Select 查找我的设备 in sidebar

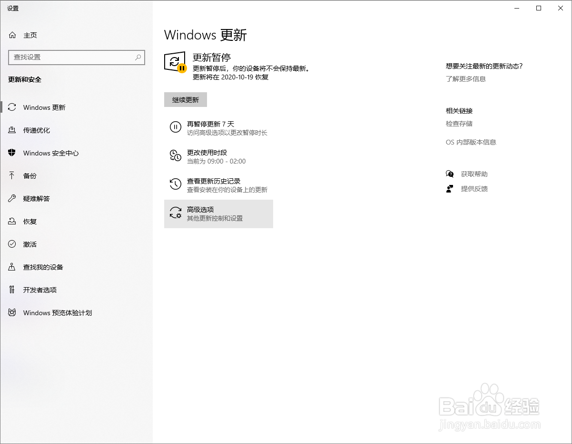tap(76, 267)
